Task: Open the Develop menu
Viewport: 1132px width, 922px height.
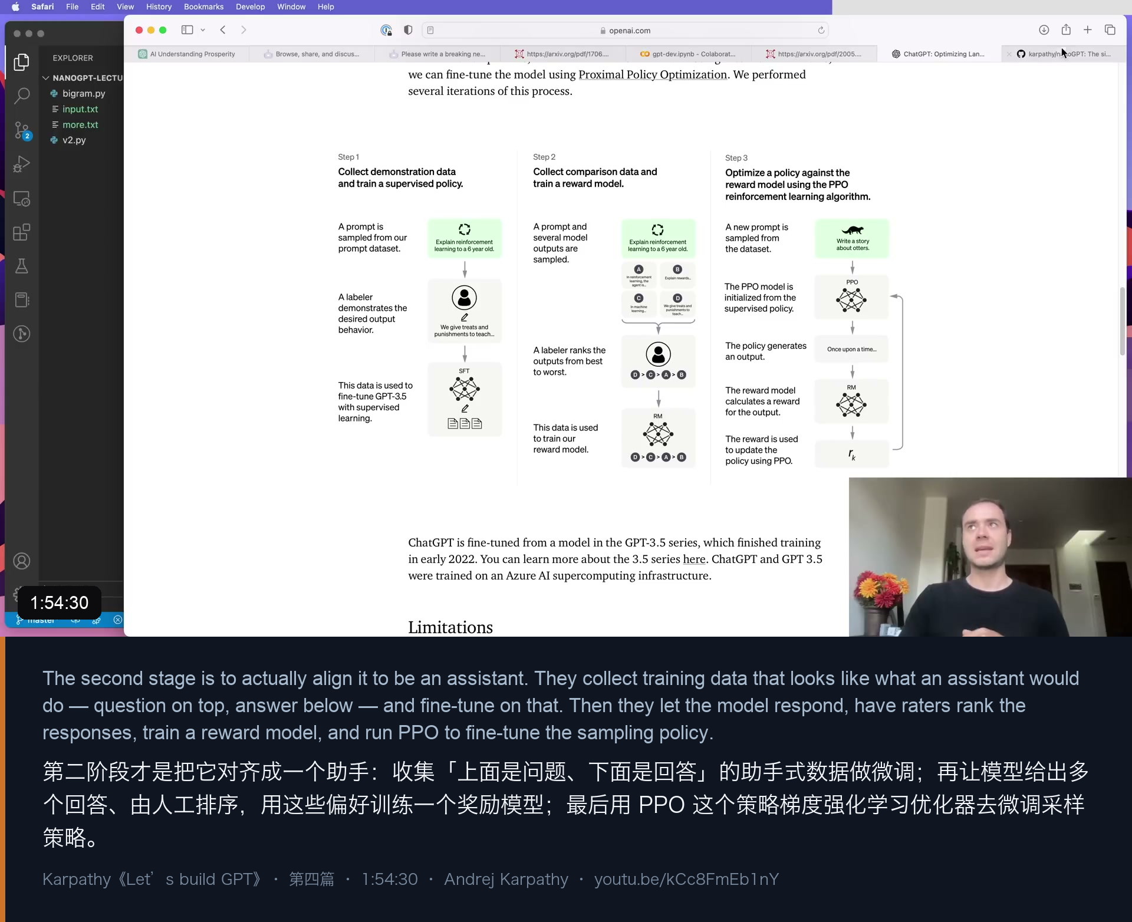Action: pyautogui.click(x=250, y=6)
